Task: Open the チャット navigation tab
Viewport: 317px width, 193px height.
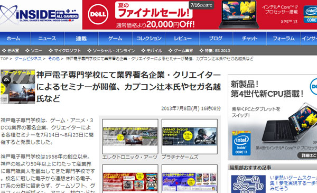Action: pyautogui.click(x=250, y=38)
